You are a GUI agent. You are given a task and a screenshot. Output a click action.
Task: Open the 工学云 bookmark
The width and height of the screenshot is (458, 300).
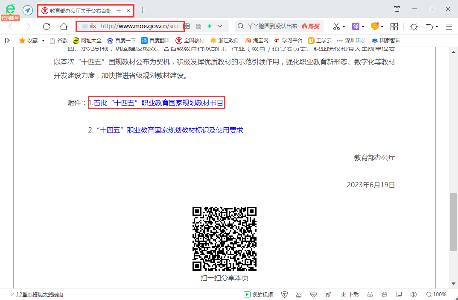point(320,41)
